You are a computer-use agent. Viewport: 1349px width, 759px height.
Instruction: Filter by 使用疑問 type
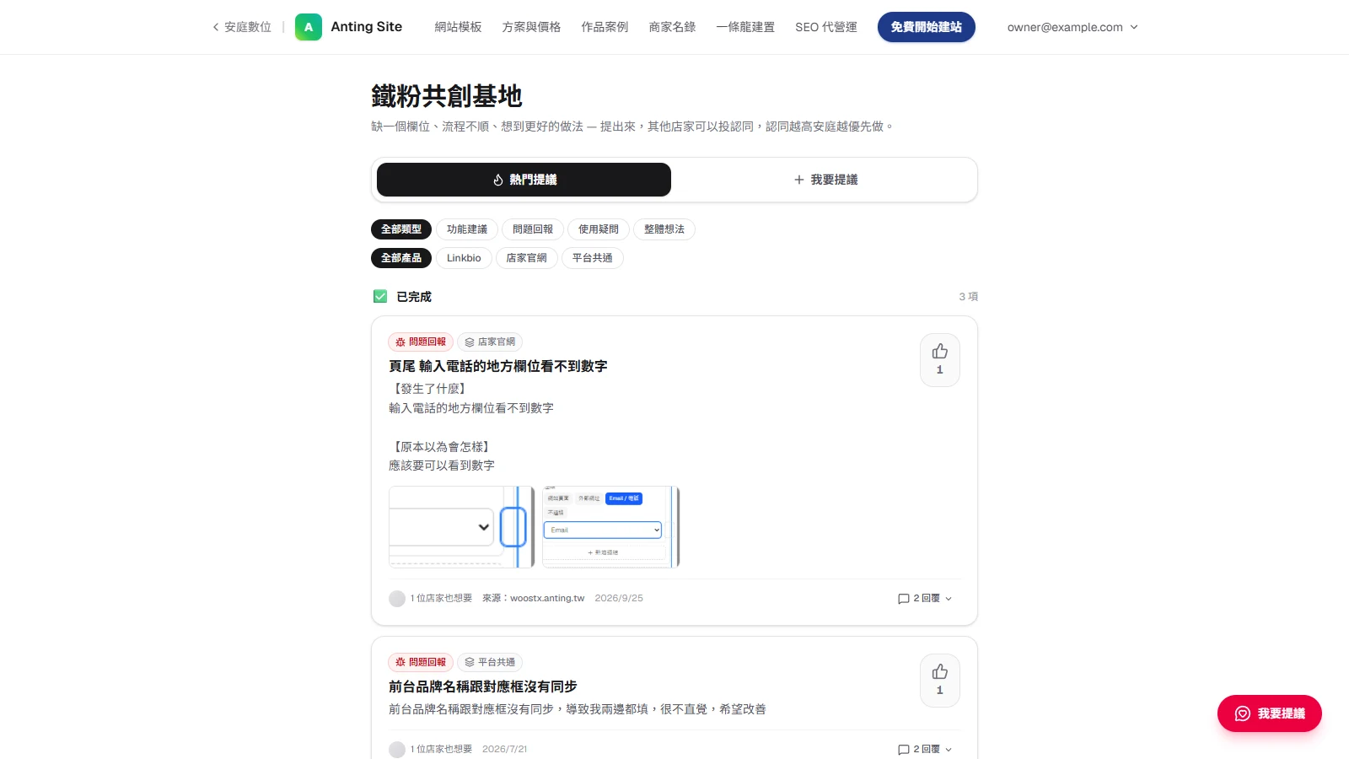[599, 229]
